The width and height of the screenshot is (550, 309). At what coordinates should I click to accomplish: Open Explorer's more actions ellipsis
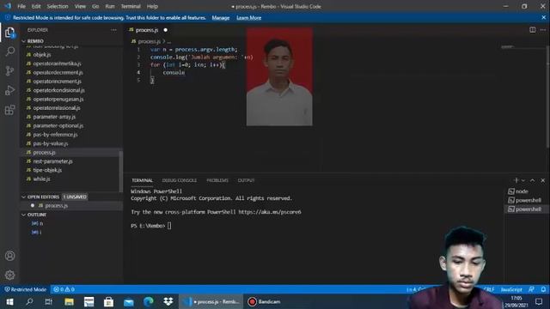(113, 30)
